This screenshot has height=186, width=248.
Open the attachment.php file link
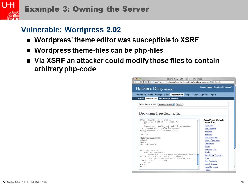(211, 137)
